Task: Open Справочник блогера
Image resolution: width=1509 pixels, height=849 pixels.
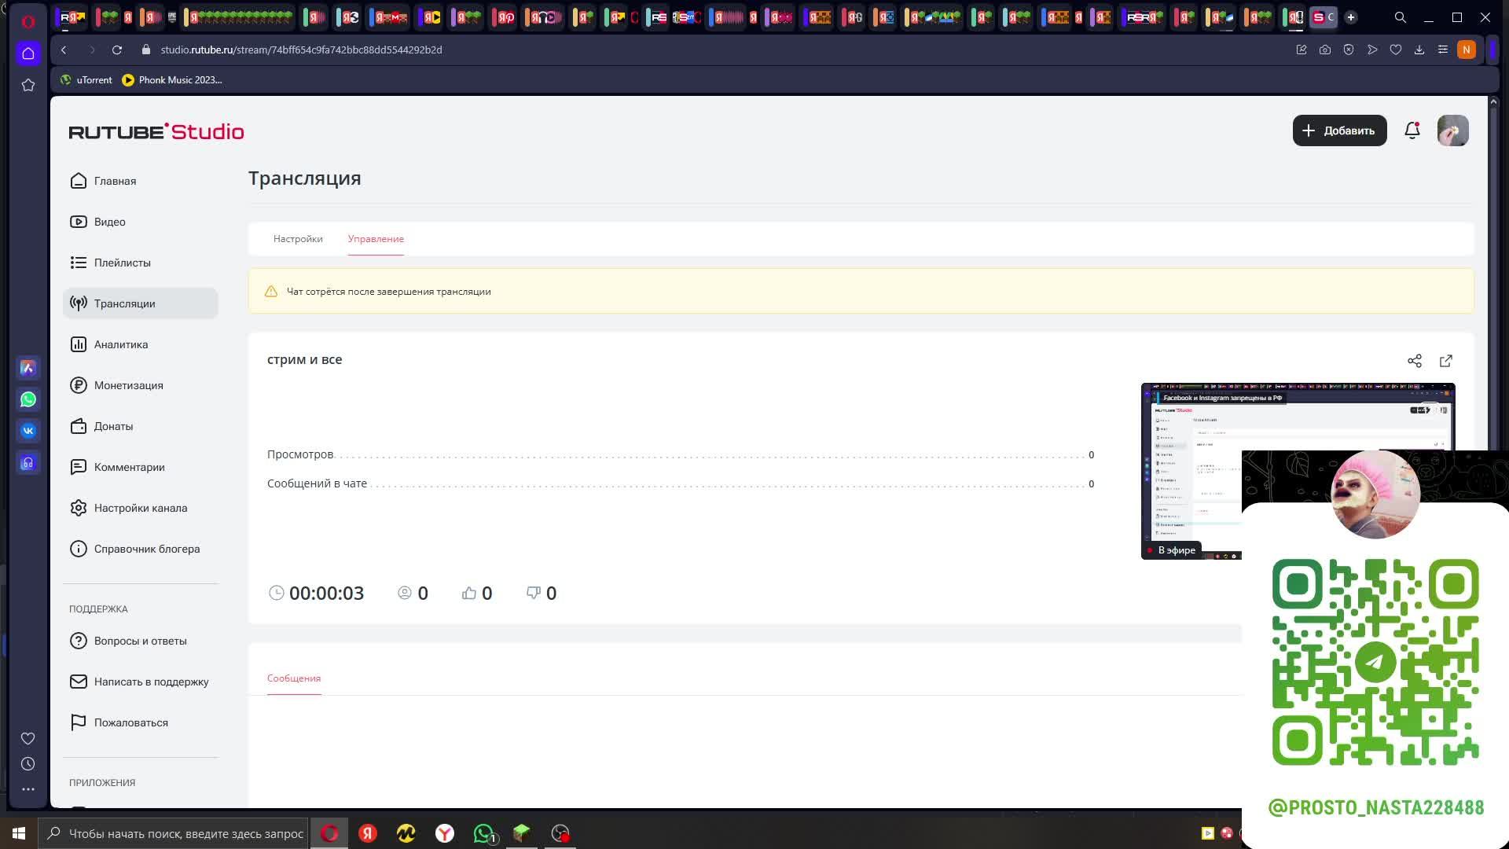Action: [134, 549]
